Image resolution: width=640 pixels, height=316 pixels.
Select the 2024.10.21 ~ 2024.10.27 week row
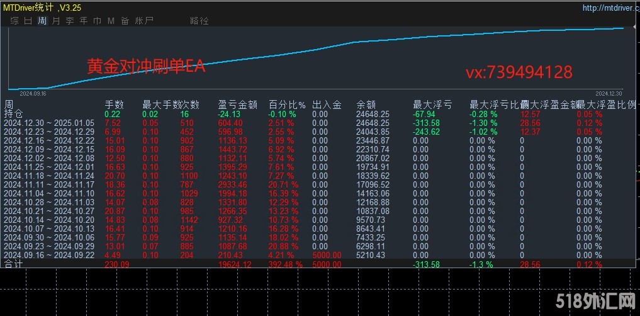click(320, 211)
